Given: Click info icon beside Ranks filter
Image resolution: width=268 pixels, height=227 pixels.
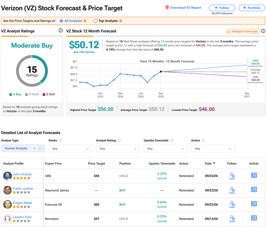Looking at the screenshot, I should point(60,140).
